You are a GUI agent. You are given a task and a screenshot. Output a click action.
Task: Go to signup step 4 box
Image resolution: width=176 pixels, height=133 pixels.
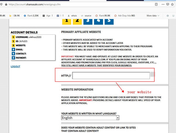[99, 22]
